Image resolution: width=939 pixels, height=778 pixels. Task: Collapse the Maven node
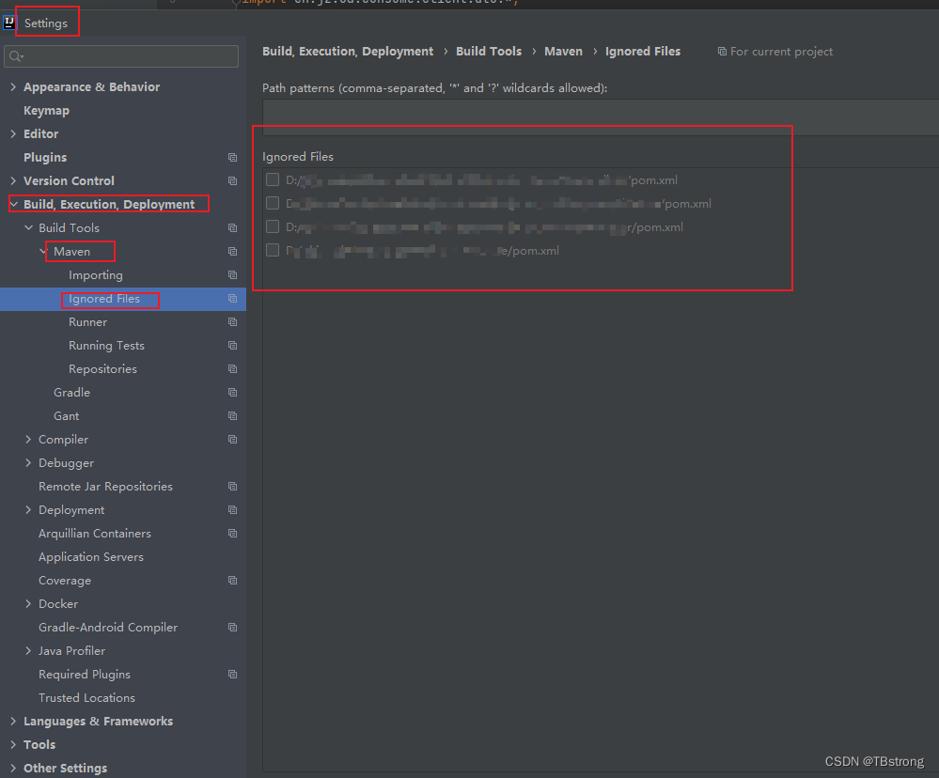[x=43, y=252]
